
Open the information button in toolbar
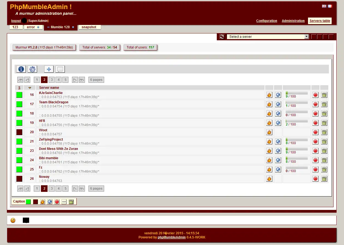click(x=21, y=69)
